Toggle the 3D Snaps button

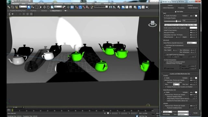click(x=76, y=7)
